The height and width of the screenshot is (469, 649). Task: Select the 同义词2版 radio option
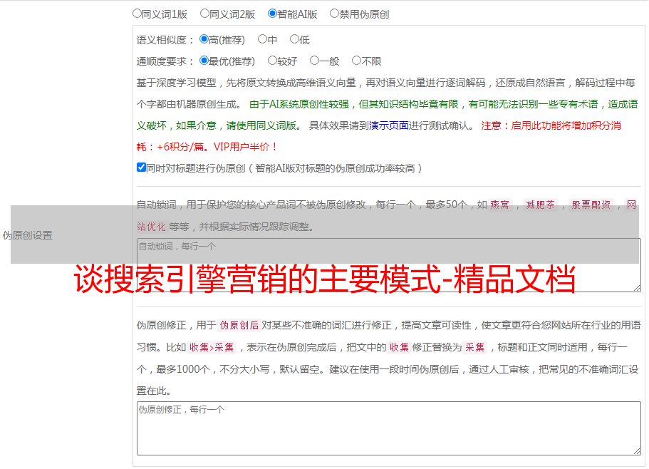pos(204,14)
